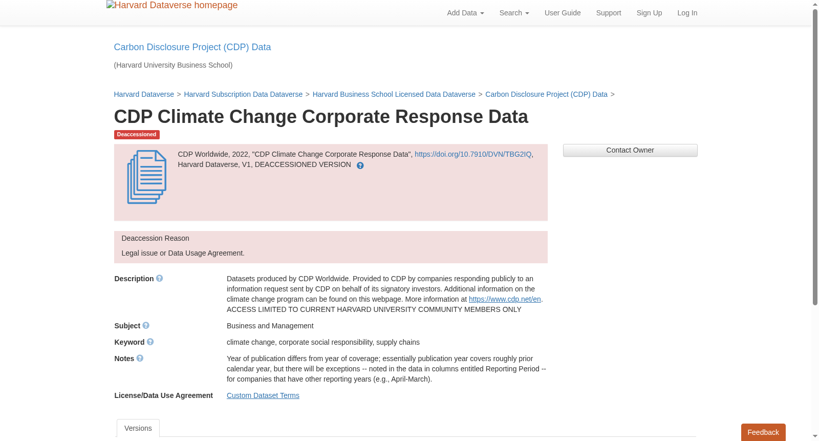Open Custom Dataset Terms link
Viewport: 819px width, 441px height.
pos(263,395)
